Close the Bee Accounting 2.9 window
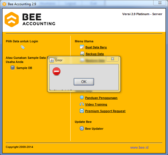This screenshot has height=155, width=168. click(x=160, y=3)
